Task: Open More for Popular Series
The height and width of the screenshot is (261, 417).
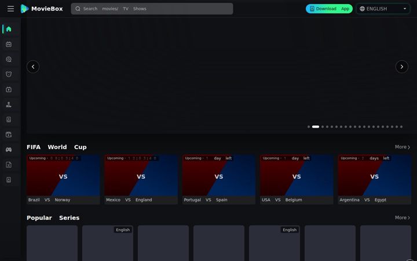Action: [x=403, y=218]
